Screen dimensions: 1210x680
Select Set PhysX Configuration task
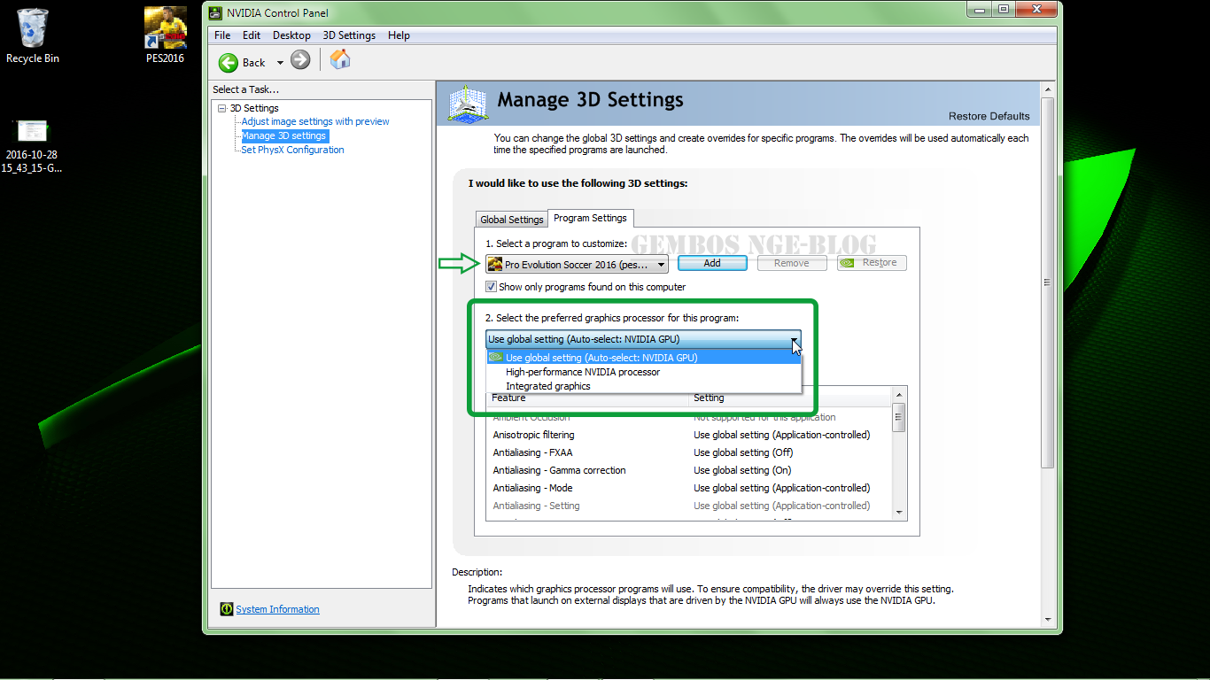pos(292,150)
